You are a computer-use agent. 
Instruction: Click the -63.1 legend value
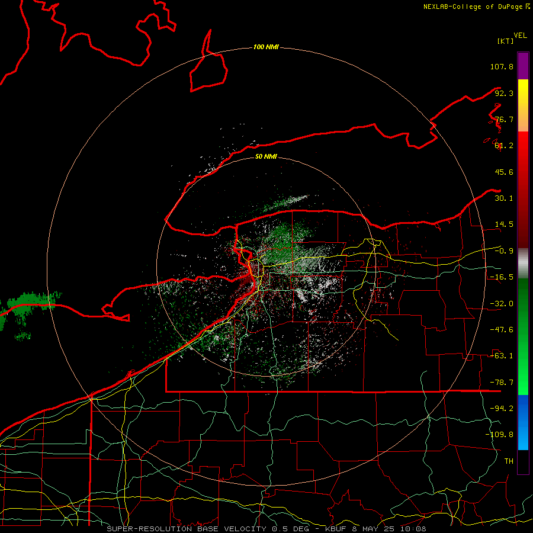(x=502, y=356)
